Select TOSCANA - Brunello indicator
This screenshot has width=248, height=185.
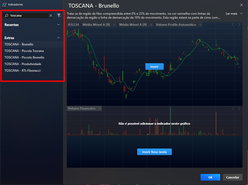32,44
